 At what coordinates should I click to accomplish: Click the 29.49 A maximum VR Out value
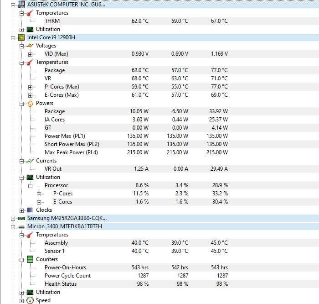click(219, 169)
